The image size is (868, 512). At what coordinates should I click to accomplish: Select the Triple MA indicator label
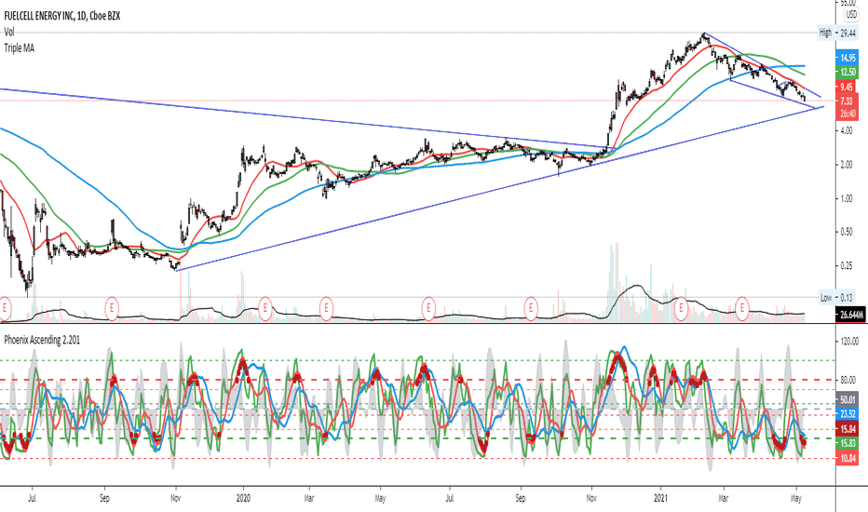tap(20, 48)
